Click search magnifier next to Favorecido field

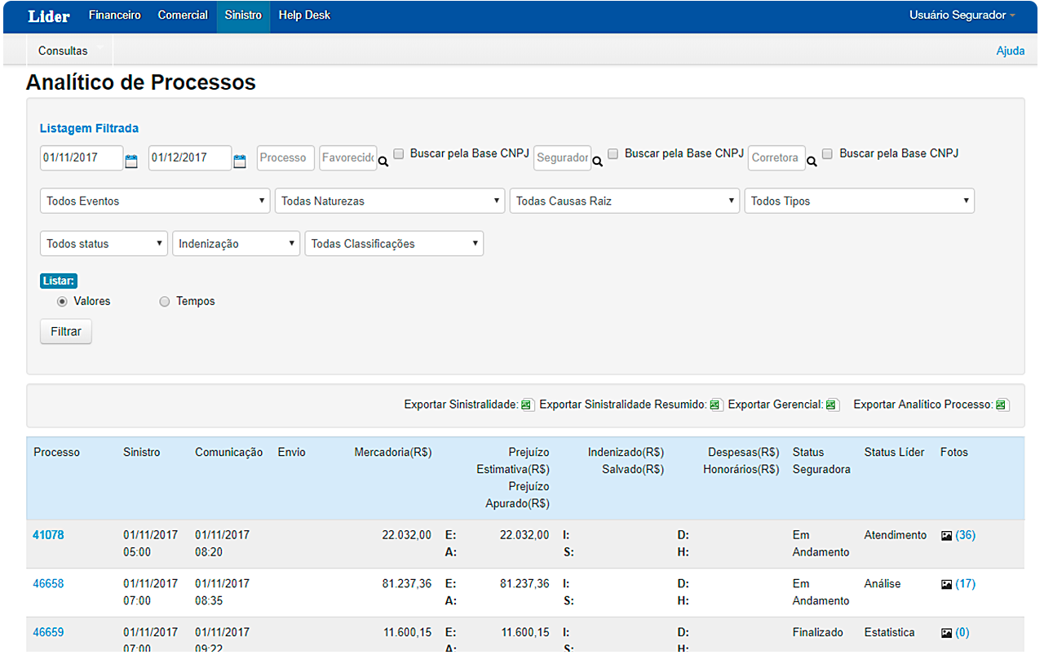pos(383,162)
